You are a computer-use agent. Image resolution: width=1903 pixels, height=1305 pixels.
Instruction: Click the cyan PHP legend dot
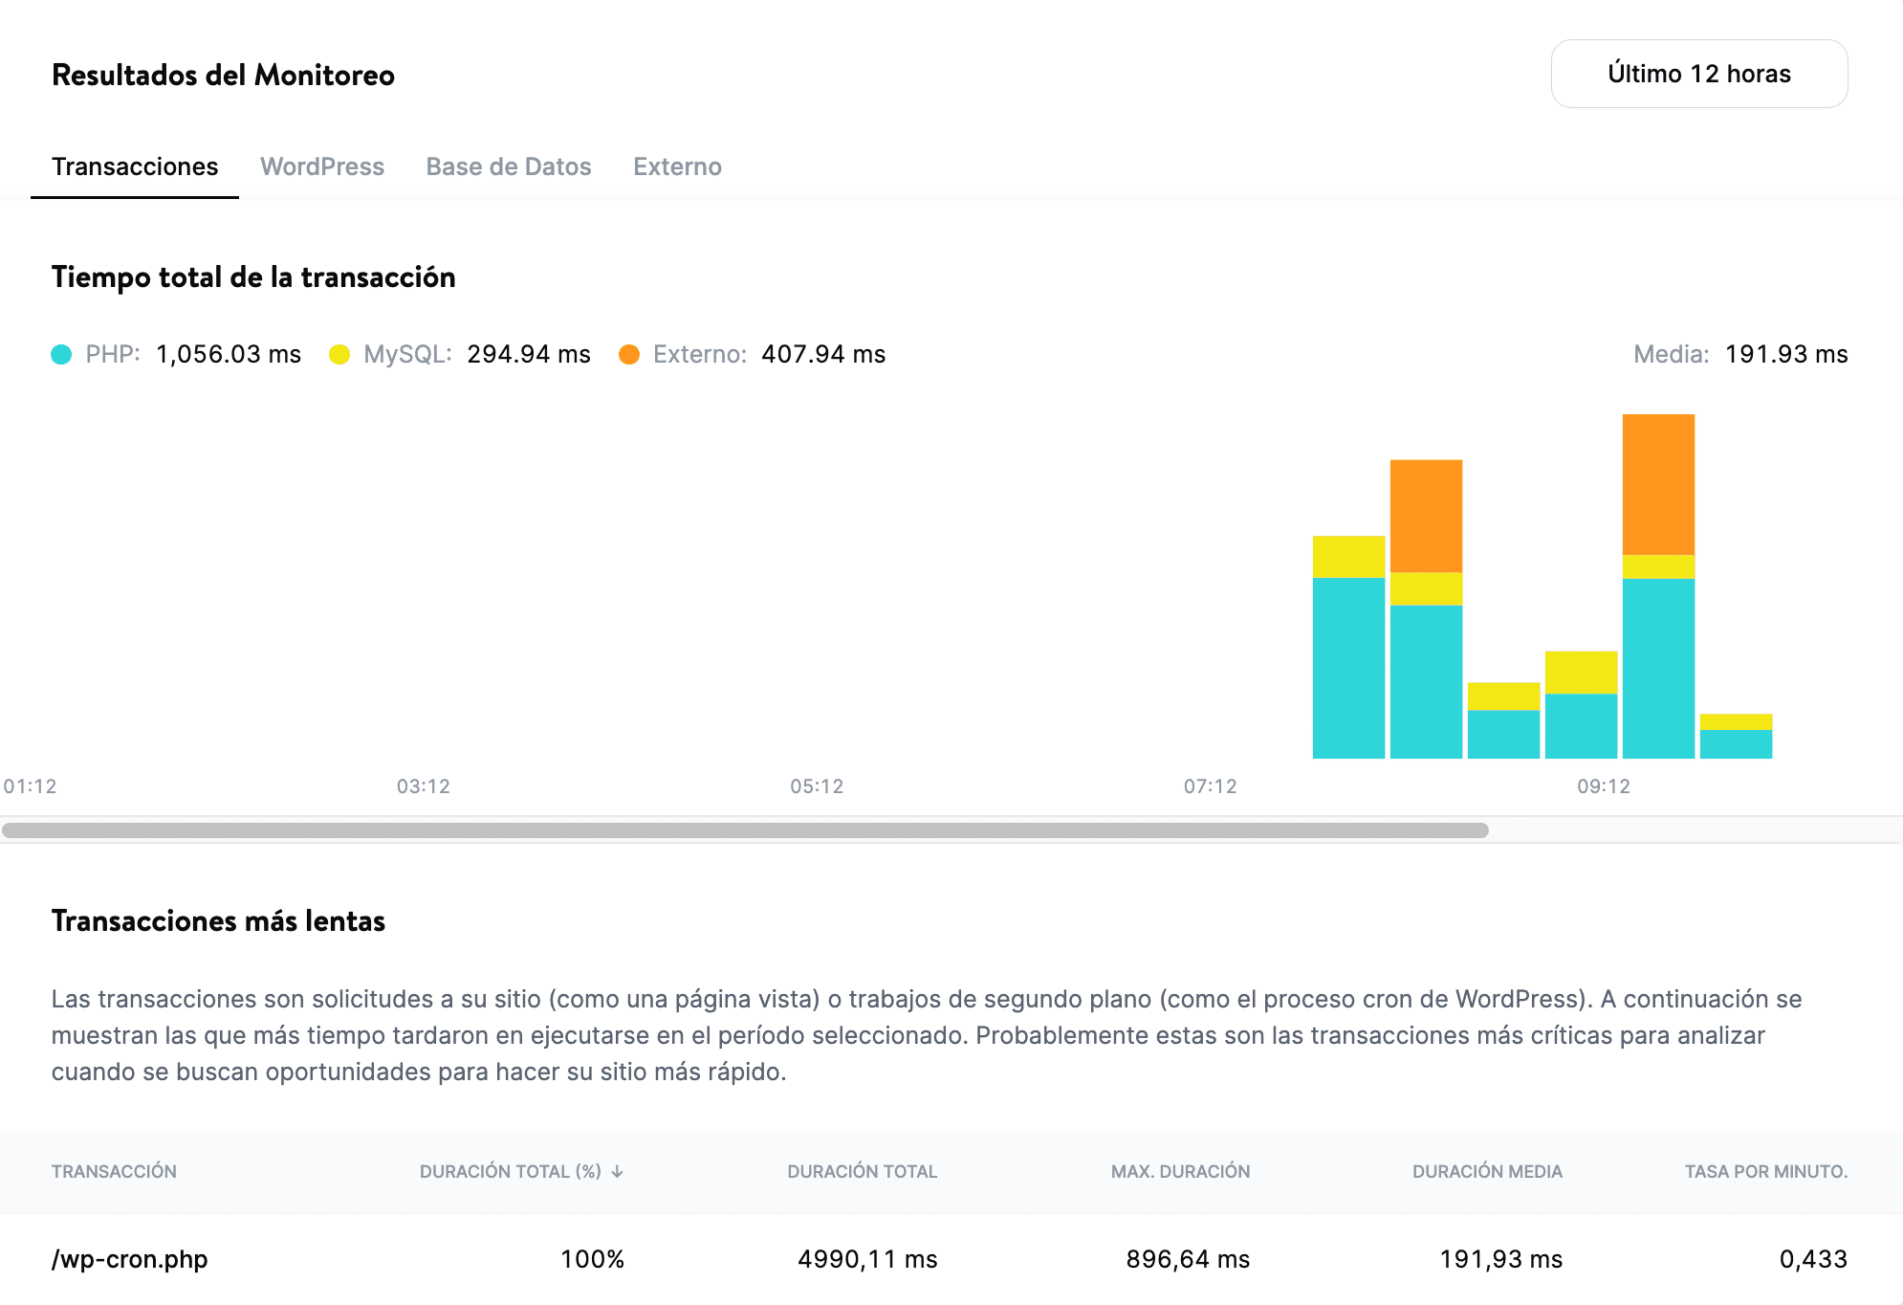click(61, 355)
